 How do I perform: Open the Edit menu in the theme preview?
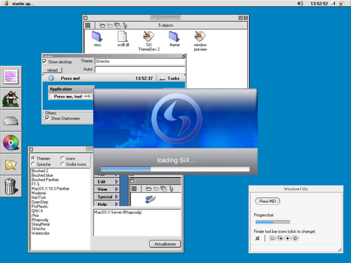click(107, 182)
